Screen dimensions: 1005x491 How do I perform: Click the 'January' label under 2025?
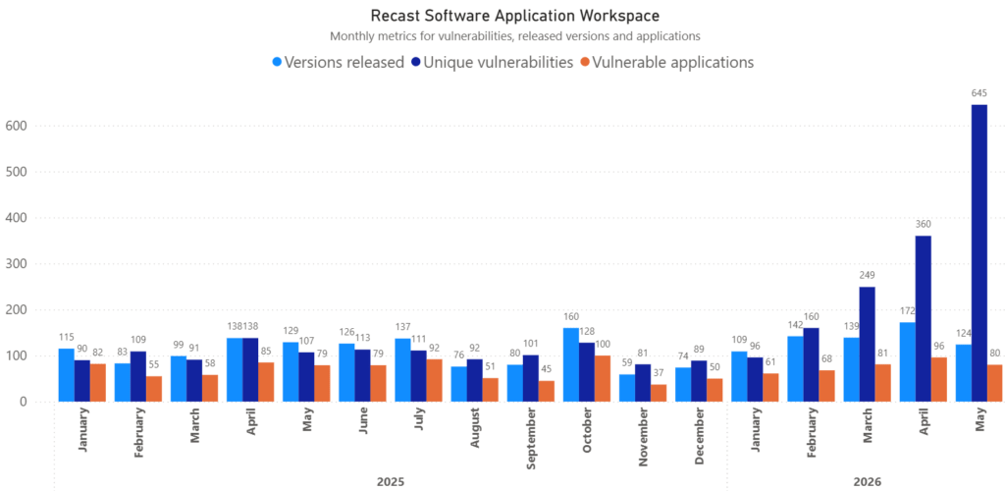tap(82, 430)
